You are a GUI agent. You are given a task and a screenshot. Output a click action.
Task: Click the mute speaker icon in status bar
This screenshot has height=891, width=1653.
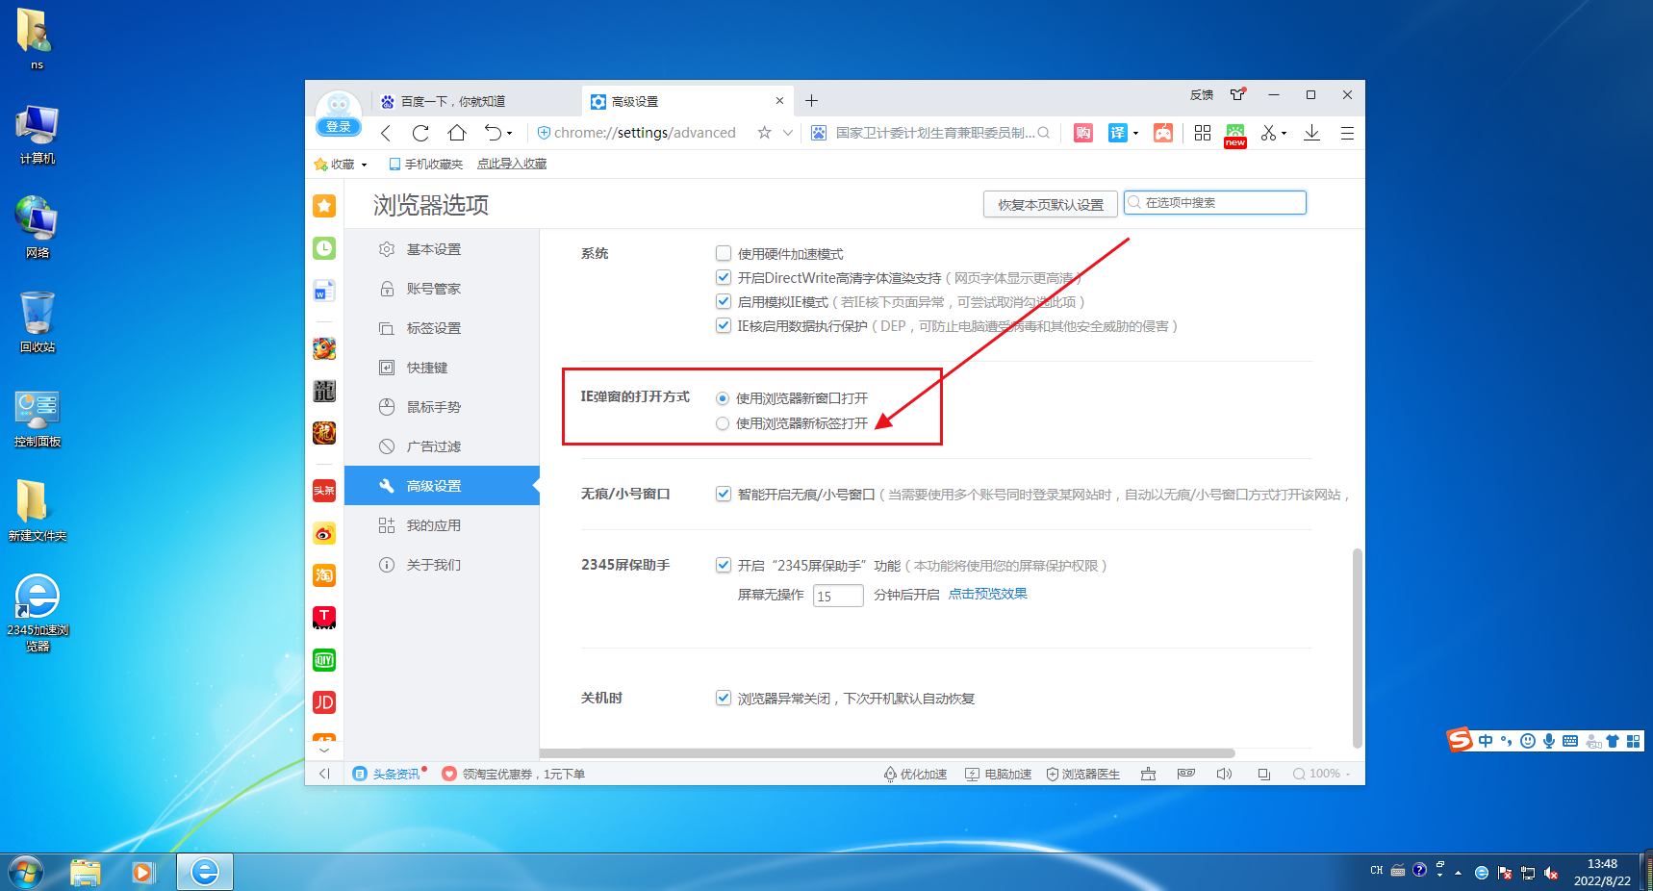point(1224,774)
